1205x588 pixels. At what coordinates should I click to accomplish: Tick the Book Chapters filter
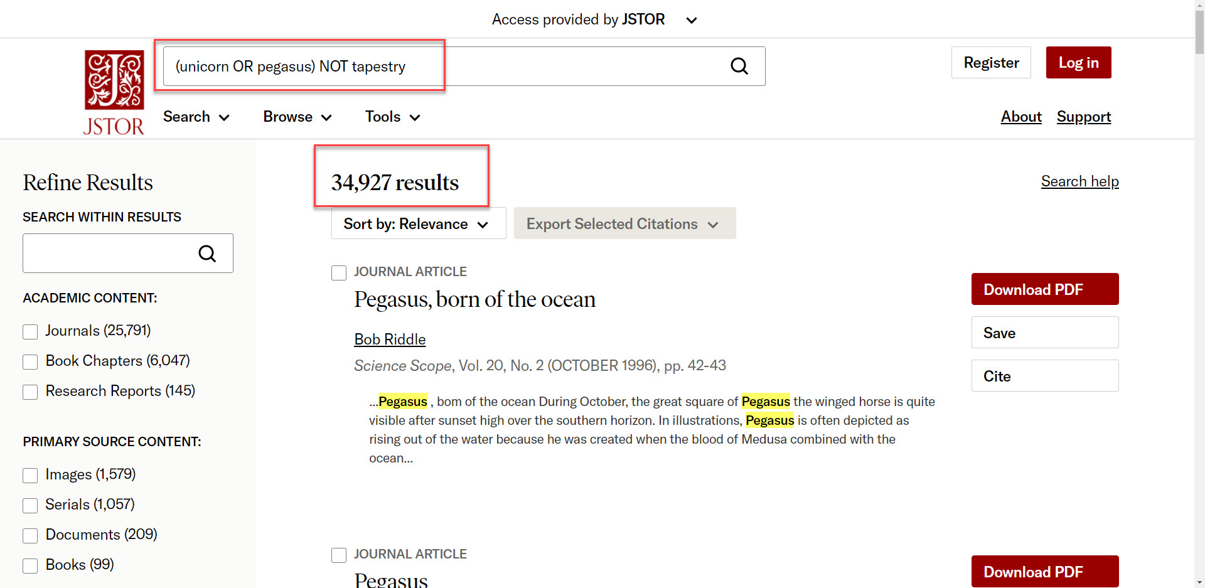30,361
